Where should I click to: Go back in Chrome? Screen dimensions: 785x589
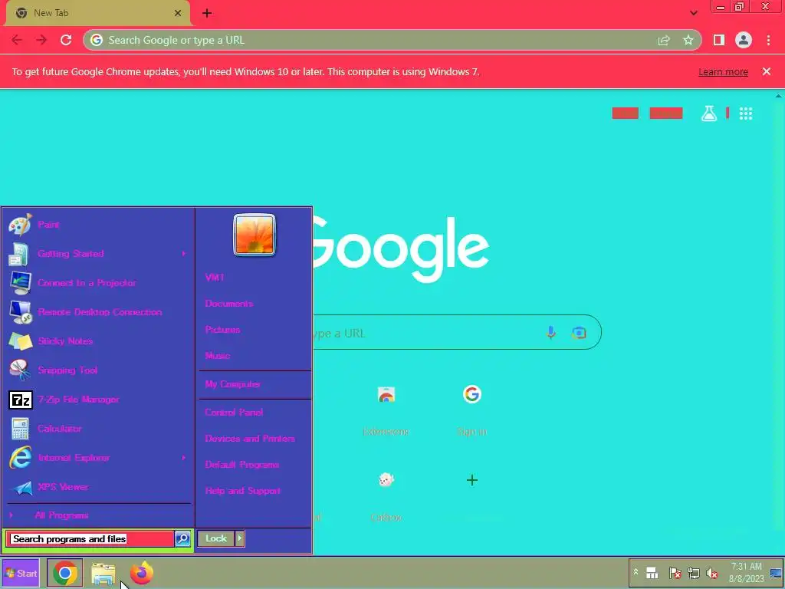[17, 40]
